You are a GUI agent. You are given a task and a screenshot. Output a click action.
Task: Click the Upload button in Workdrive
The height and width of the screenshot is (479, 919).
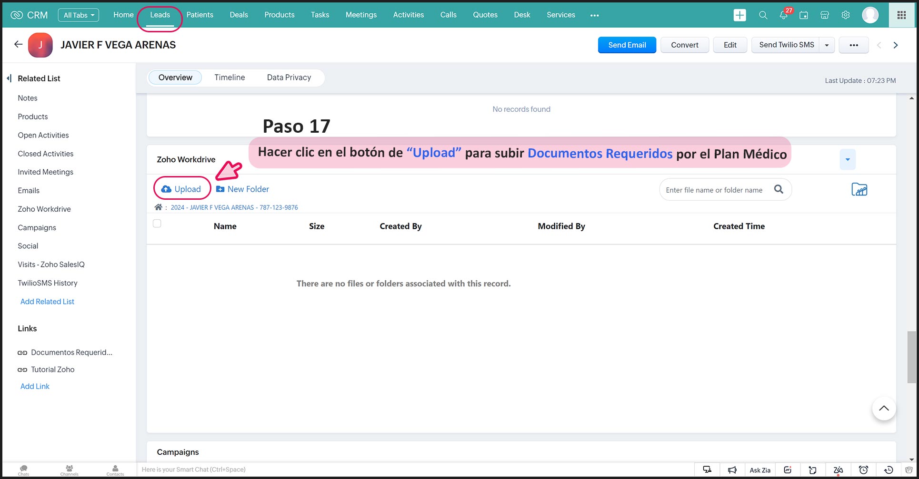(x=182, y=189)
